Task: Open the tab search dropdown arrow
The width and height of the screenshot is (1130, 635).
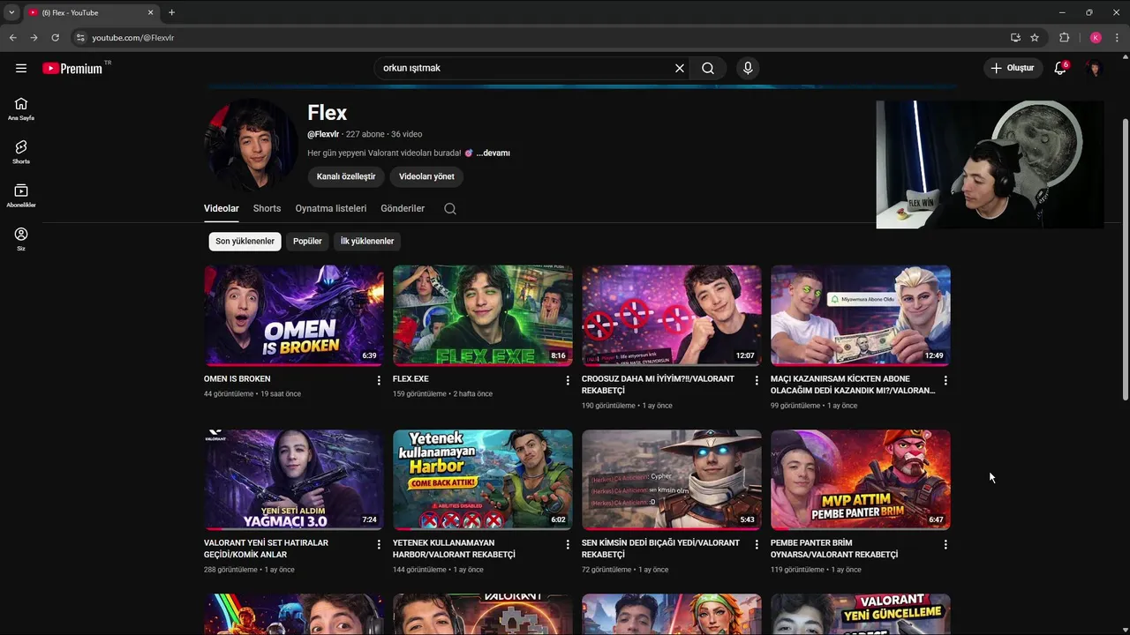Action: point(11,12)
